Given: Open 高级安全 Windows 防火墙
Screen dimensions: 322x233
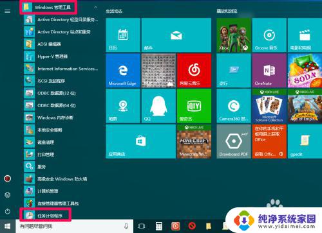Looking at the screenshot, I should tap(61, 179).
